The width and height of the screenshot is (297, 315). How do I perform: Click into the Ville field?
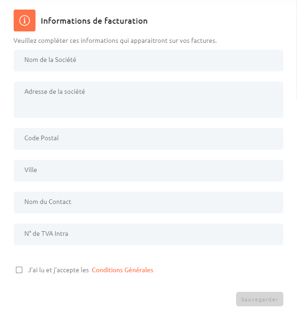(148, 171)
